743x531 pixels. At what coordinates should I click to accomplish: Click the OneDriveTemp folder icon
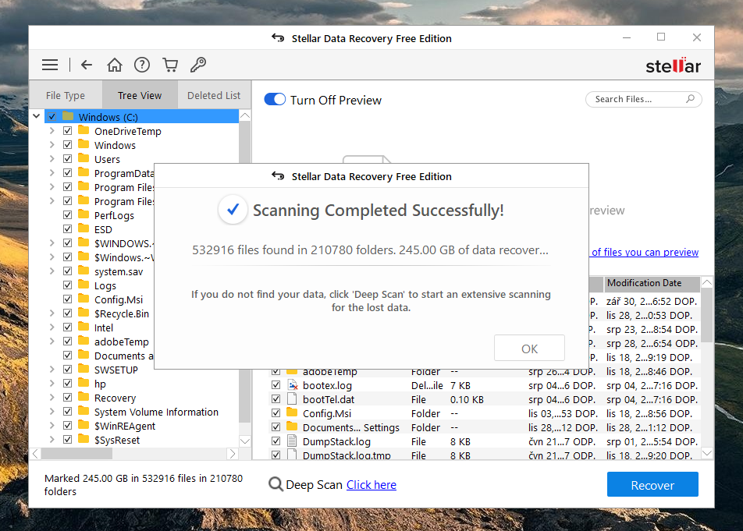click(x=84, y=131)
